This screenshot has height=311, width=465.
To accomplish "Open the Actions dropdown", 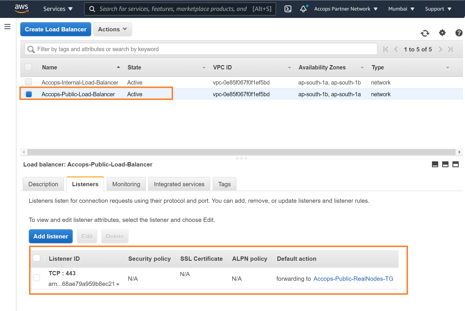I will click(x=113, y=29).
